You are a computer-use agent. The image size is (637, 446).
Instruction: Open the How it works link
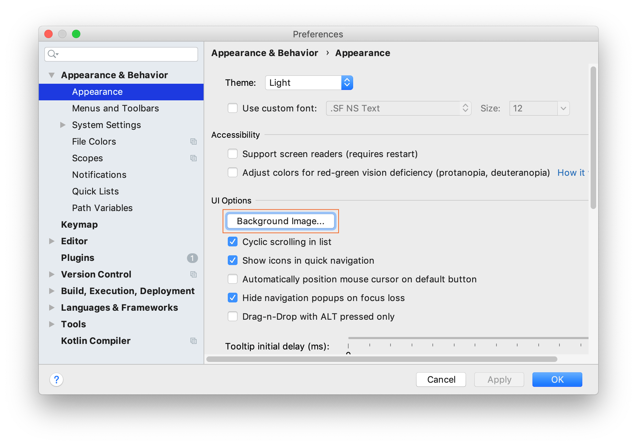(571, 172)
